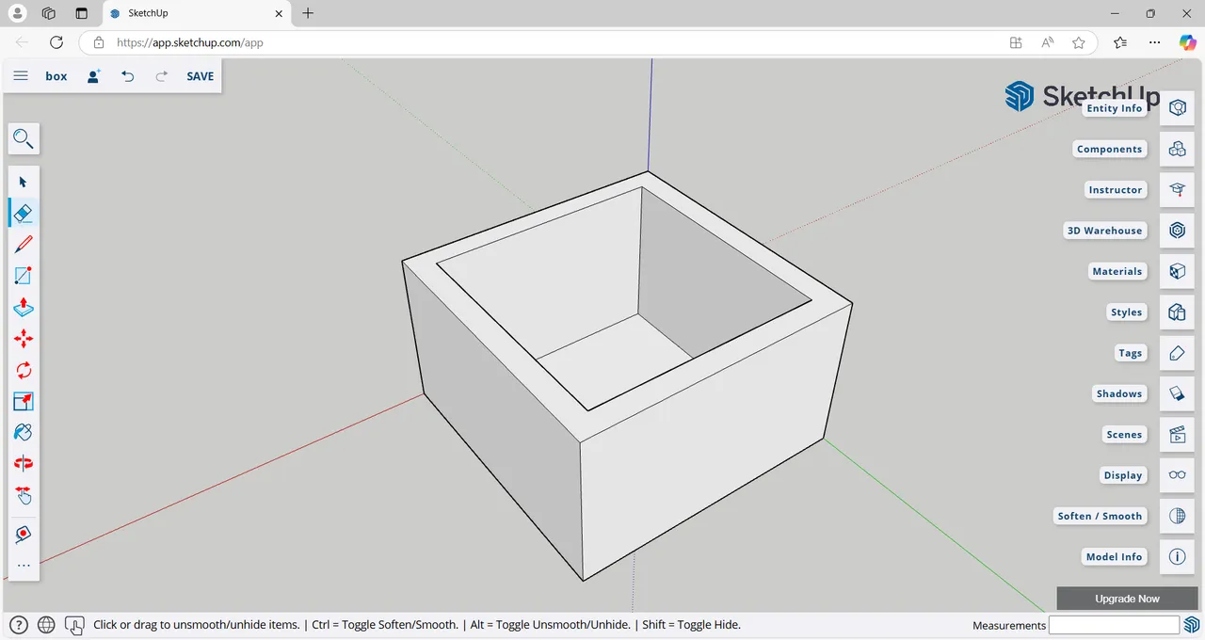Activate the Move tool
This screenshot has height=640, width=1205.
pyautogui.click(x=24, y=339)
